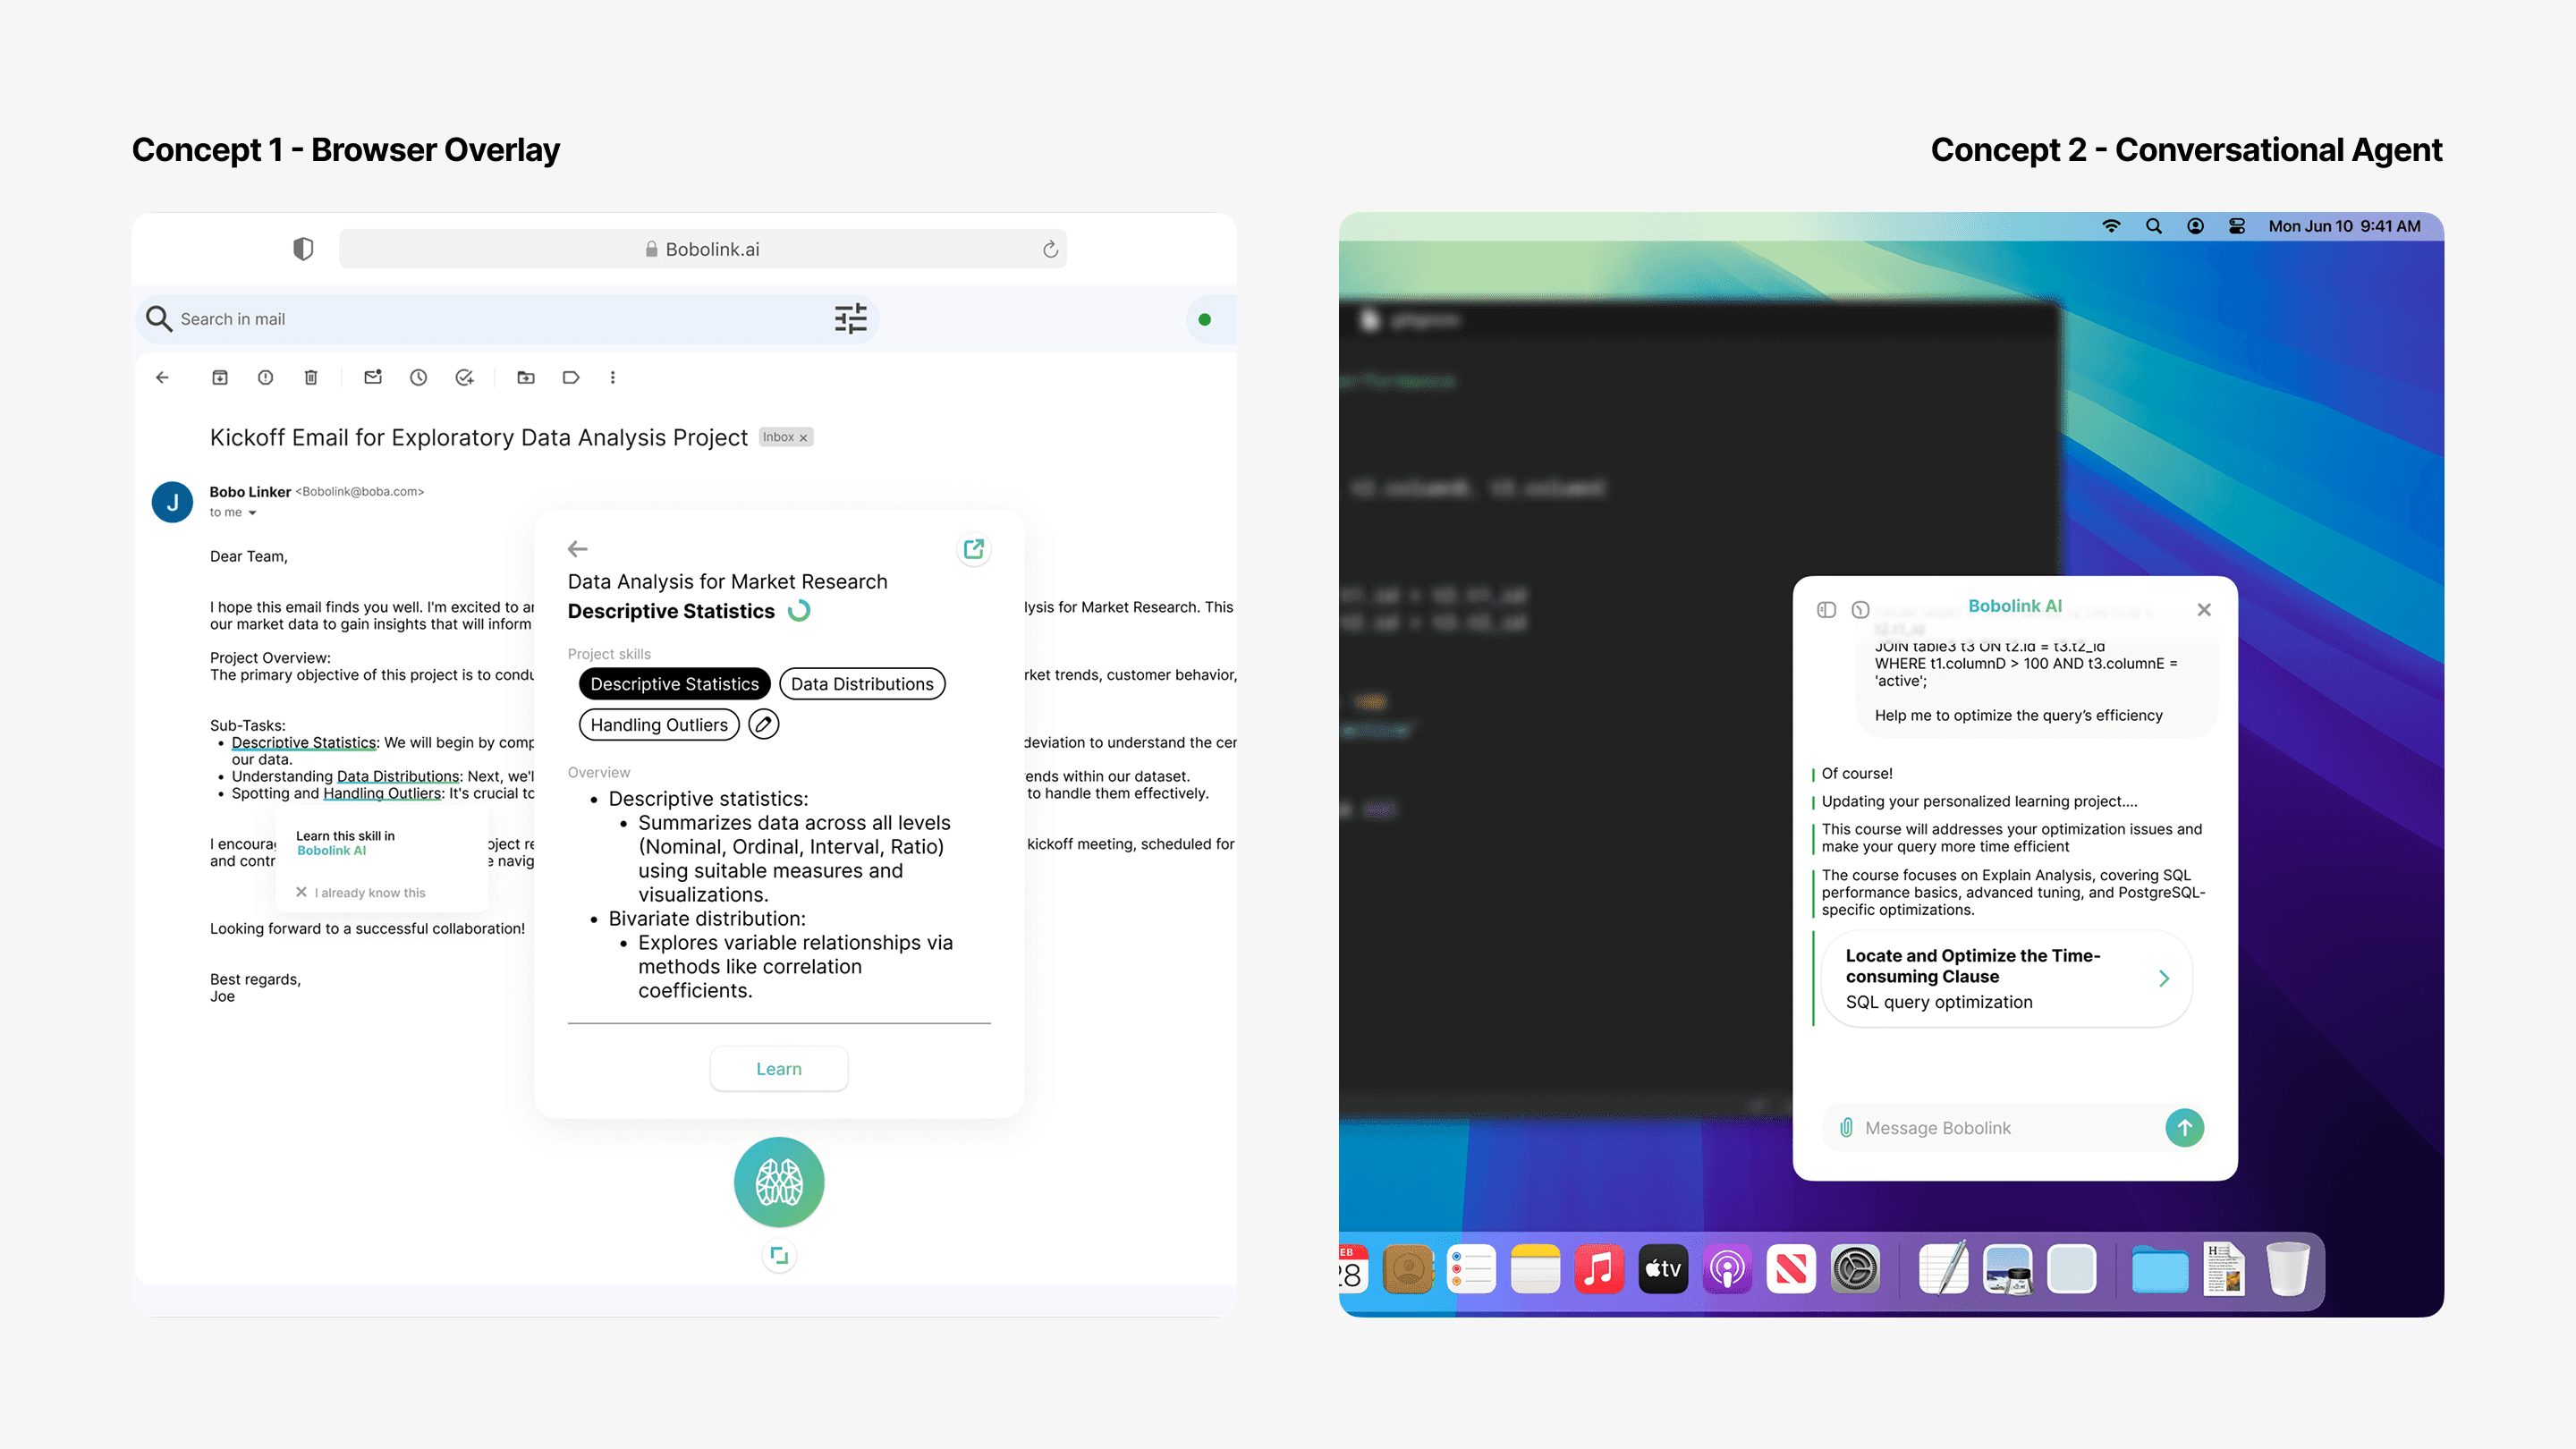Click the Learn button
The height and width of the screenshot is (1449, 2576).
[778, 1069]
